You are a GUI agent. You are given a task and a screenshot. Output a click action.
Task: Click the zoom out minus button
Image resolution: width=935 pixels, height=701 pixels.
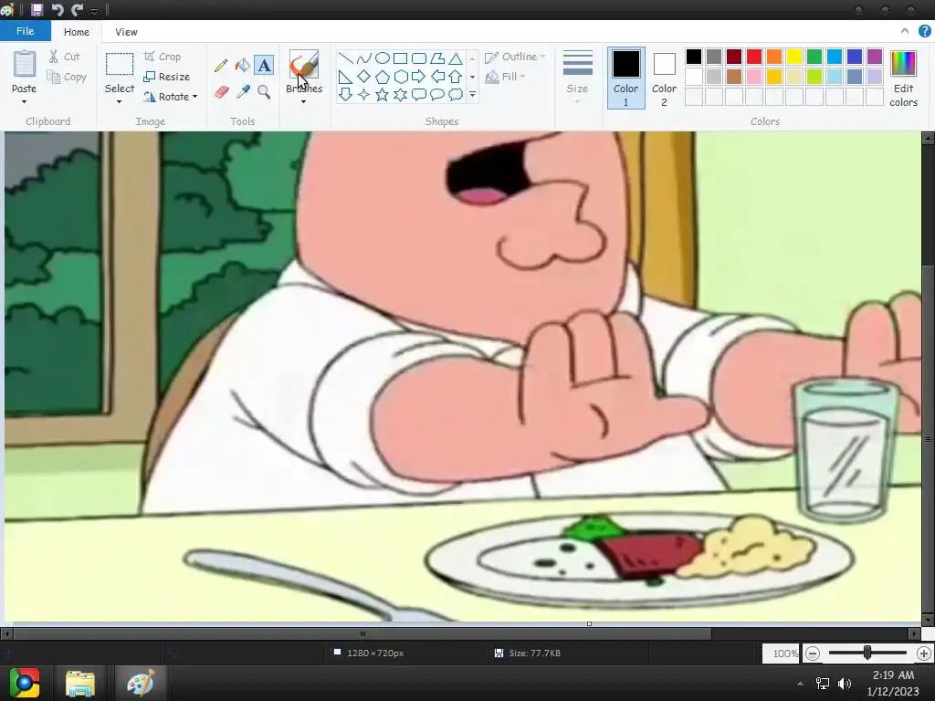click(812, 654)
